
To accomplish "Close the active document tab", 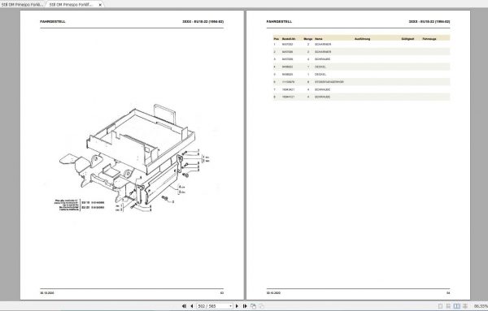I will click(100, 5).
